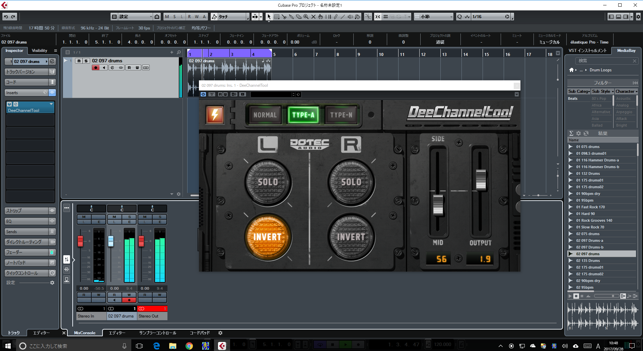Viewport: 643px width, 351px height.
Task: Open エディター tab next to MixConsole
Action: tap(117, 333)
